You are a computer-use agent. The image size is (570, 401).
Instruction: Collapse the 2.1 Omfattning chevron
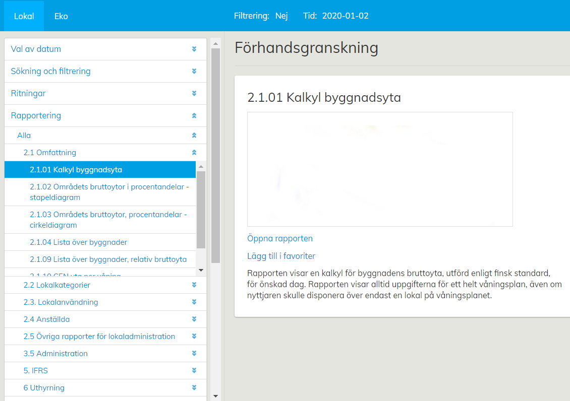[194, 153]
